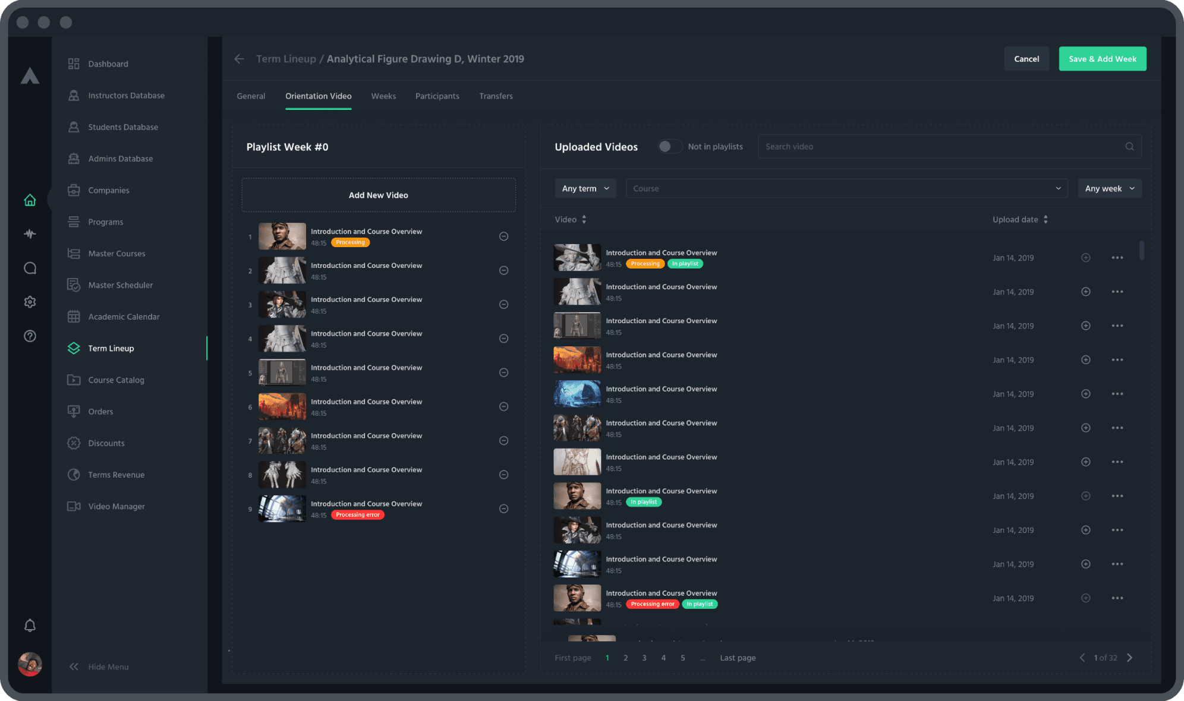Screen dimensions: 1184x701
Task: Click the Add New Video button
Action: [378, 195]
